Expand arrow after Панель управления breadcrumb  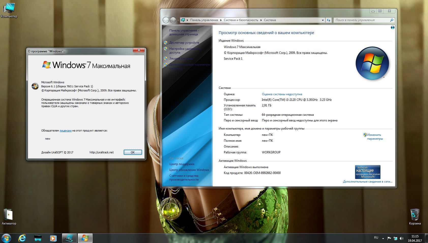click(x=221, y=20)
